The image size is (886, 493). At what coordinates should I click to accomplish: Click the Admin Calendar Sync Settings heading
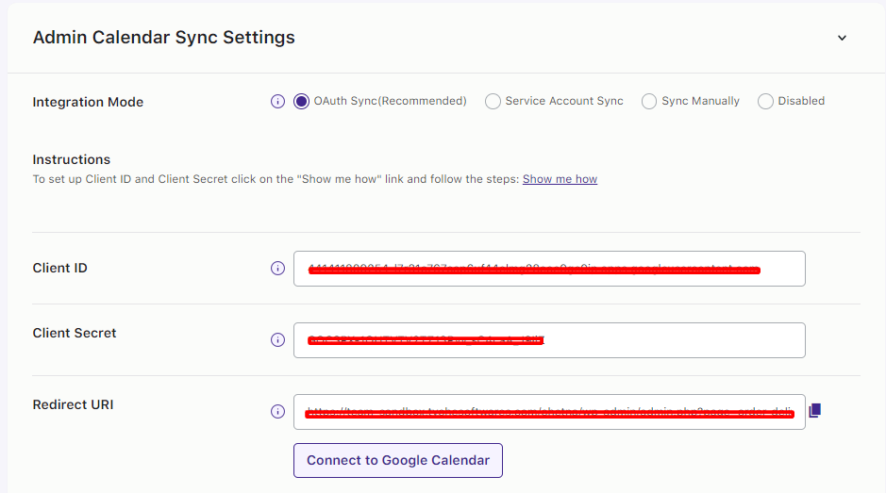tap(164, 38)
